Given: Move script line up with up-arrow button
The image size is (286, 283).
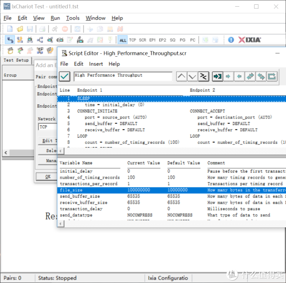Looking at the screenshot, I should [x=181, y=76].
